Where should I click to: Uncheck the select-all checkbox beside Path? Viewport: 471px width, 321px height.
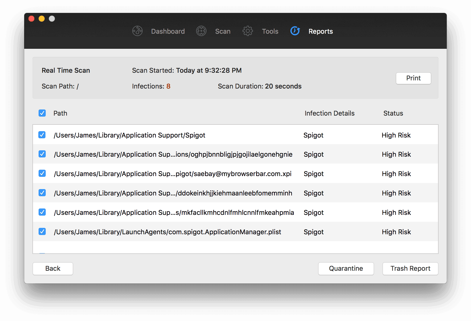[42, 113]
